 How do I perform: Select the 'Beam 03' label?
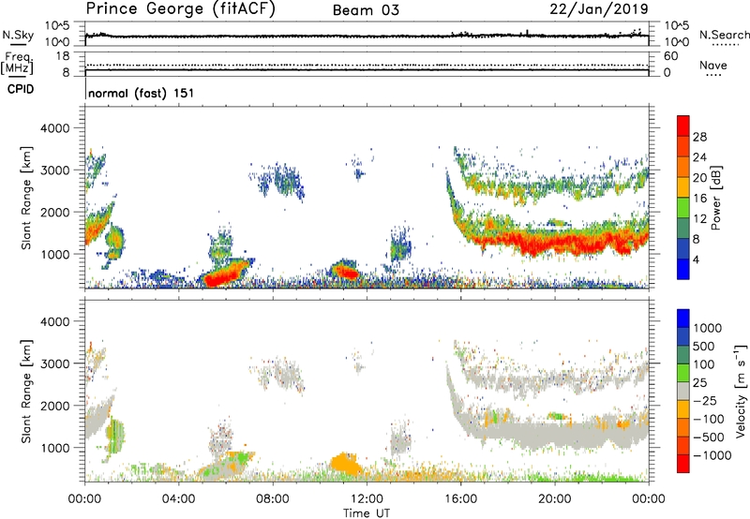pyautogui.click(x=366, y=10)
